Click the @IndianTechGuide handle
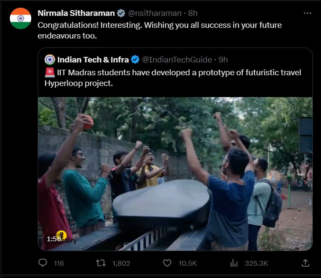Image resolution: width=321 pixels, height=278 pixels. coord(177,59)
